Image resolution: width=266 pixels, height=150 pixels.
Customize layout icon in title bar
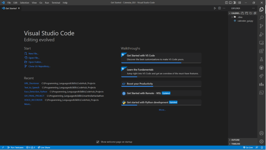[240, 2]
